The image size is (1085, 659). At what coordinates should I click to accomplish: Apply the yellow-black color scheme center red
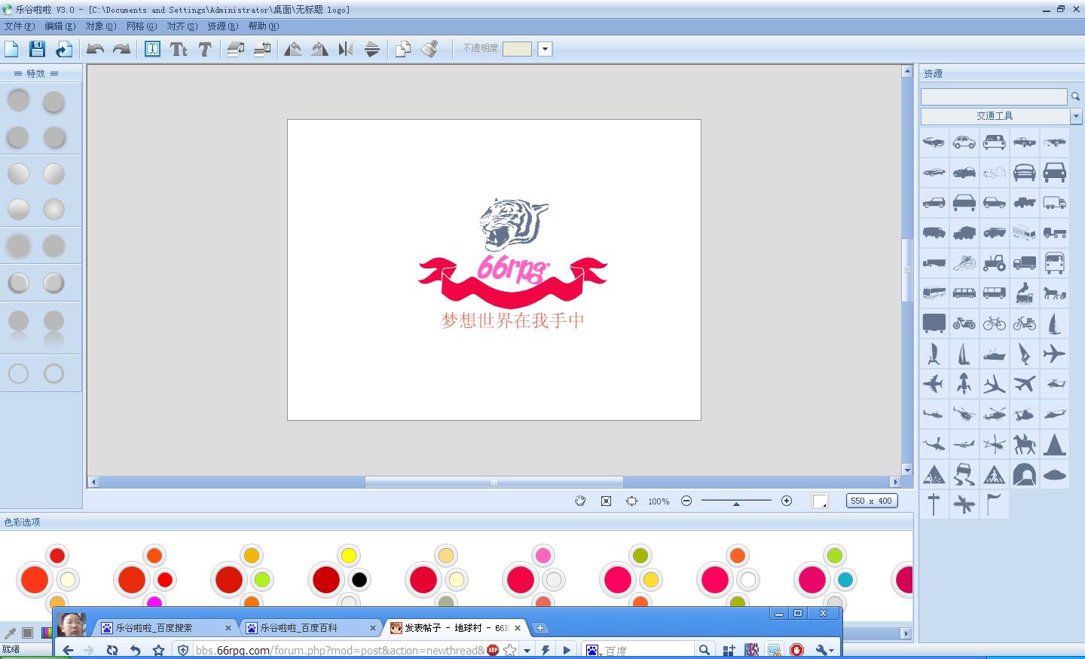click(326, 580)
